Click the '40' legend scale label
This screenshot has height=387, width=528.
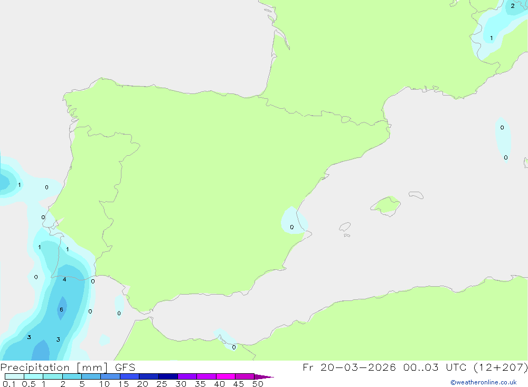pyautogui.click(x=219, y=384)
